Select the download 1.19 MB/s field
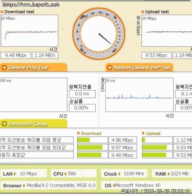192x196 pixels. coord(45,55)
